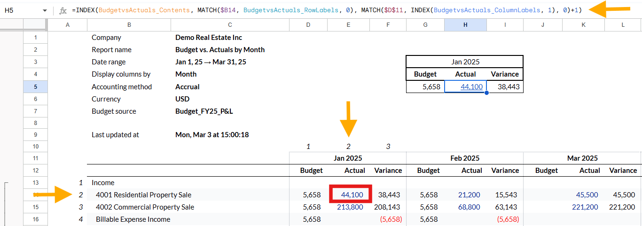Select row 5 header
Screen dimensions: 642x226
(x=36, y=86)
